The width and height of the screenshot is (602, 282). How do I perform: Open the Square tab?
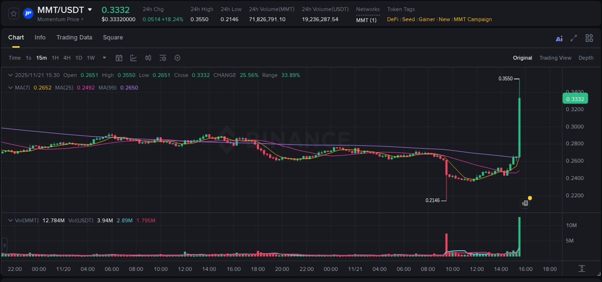click(x=113, y=38)
